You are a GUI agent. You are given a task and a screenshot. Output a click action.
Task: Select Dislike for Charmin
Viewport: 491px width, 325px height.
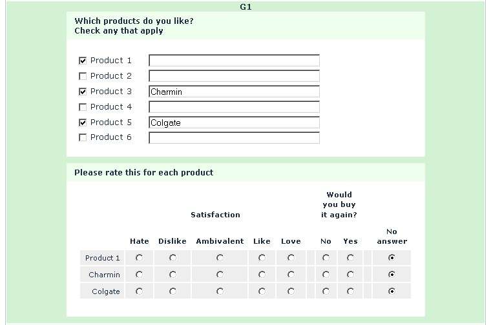172,275
